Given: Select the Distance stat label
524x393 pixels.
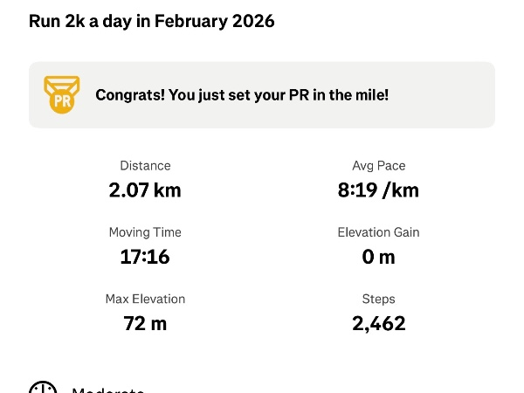Looking at the screenshot, I should [x=145, y=165].
